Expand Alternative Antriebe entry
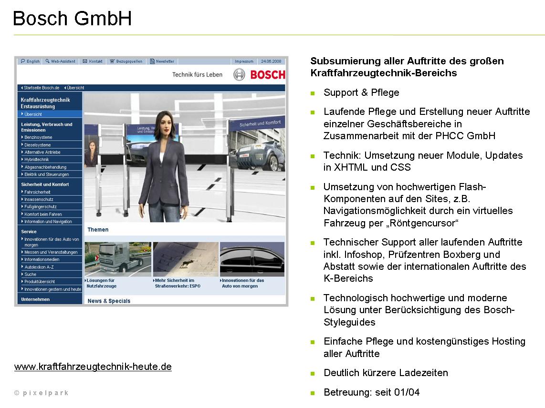The width and height of the screenshot is (545, 408). click(41, 152)
